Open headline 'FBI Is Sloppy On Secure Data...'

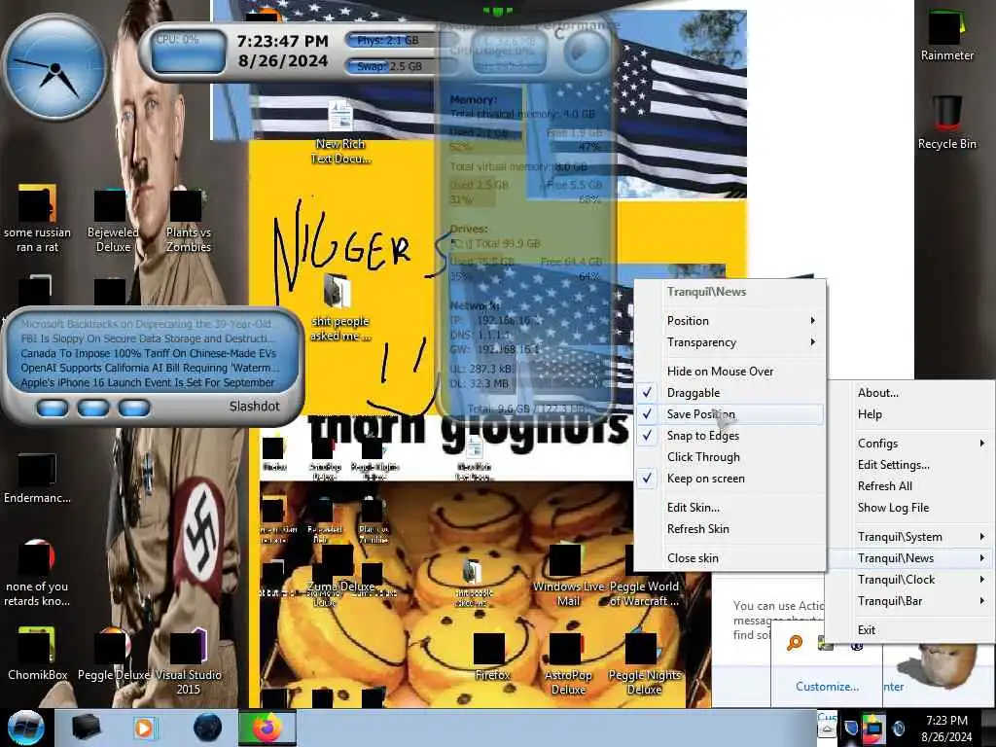coord(148,338)
